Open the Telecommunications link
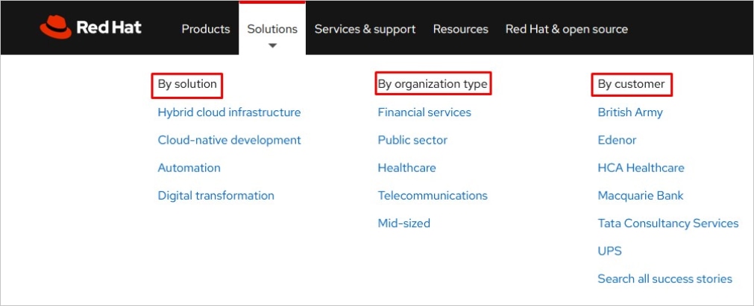This screenshot has height=306, width=754. tap(432, 196)
